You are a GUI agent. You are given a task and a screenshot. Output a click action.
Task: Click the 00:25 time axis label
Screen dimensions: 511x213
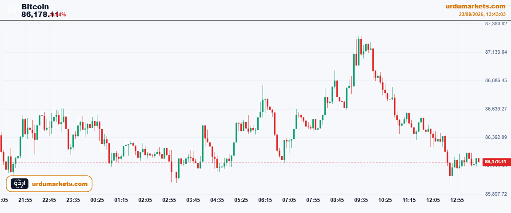click(x=97, y=200)
